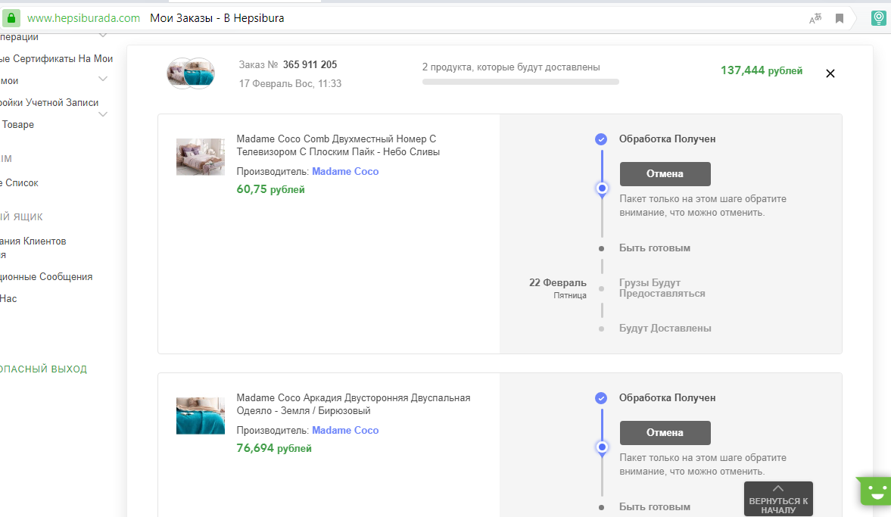Viewport: 891px width, 517px height.
Task: Click order number 365 911 205
Action: [310, 65]
